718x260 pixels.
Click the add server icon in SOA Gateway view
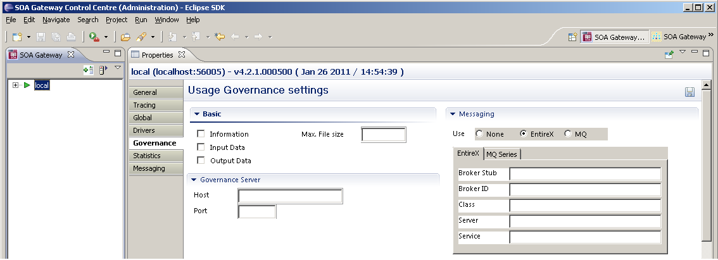click(x=89, y=70)
